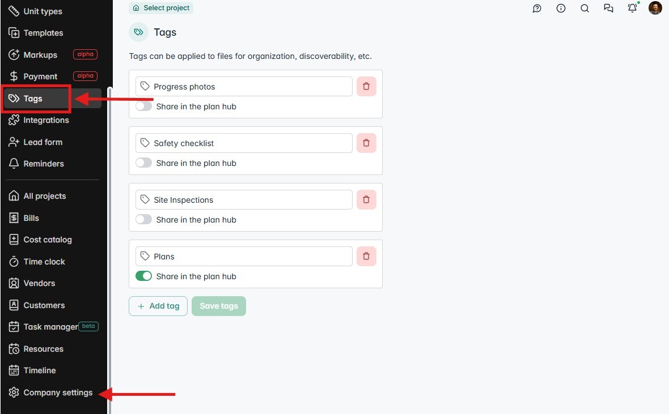Viewport: 669px width, 414px height.
Task: Open the Select project picker
Action: click(x=161, y=8)
